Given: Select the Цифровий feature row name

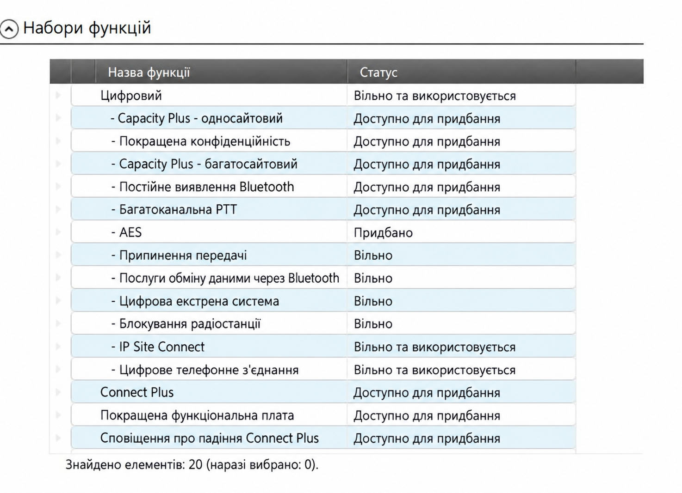Looking at the screenshot, I should click(131, 96).
